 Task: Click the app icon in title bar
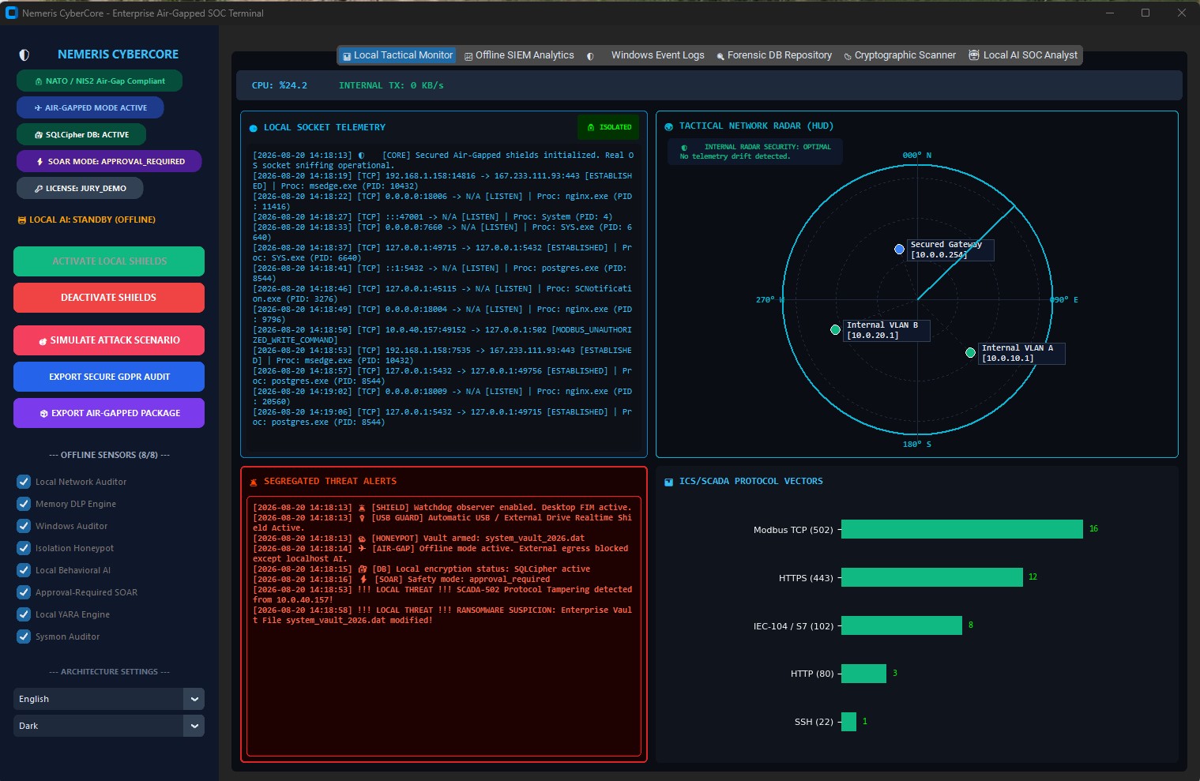click(x=12, y=13)
